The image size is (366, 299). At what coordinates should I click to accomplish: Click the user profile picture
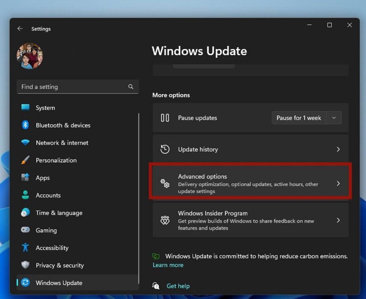click(x=29, y=56)
